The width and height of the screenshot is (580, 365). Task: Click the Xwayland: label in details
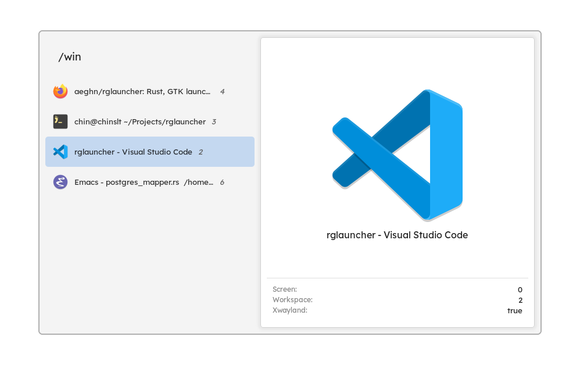coord(290,310)
